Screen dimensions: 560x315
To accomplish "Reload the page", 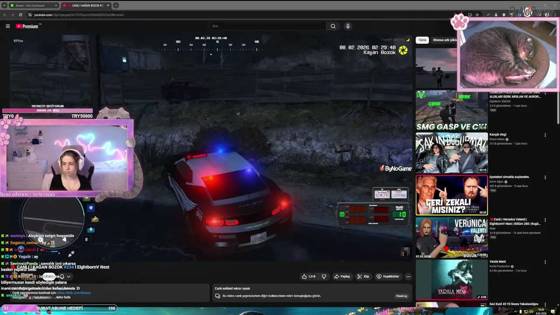I will point(20,15).
